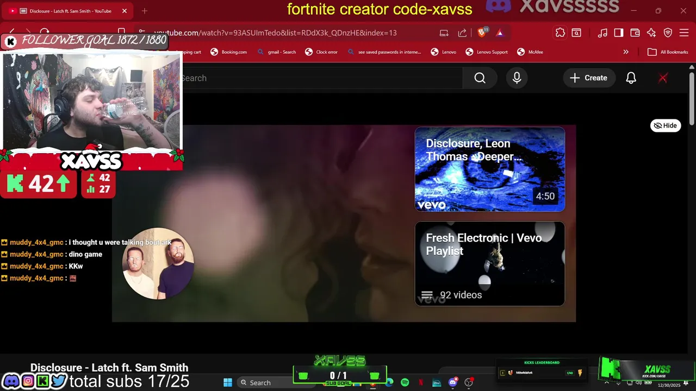Click the YouTube Search input field

(321, 78)
